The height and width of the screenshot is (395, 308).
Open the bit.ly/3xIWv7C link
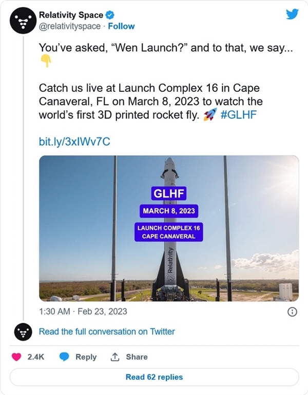(x=74, y=141)
